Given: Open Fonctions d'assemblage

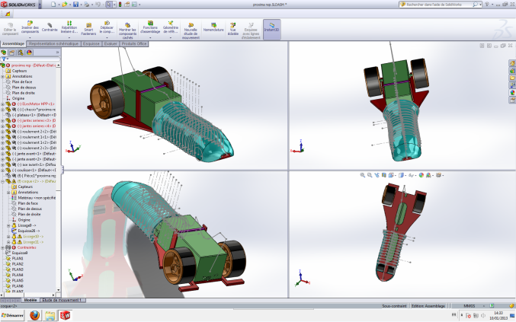Looking at the screenshot, I should point(150,27).
